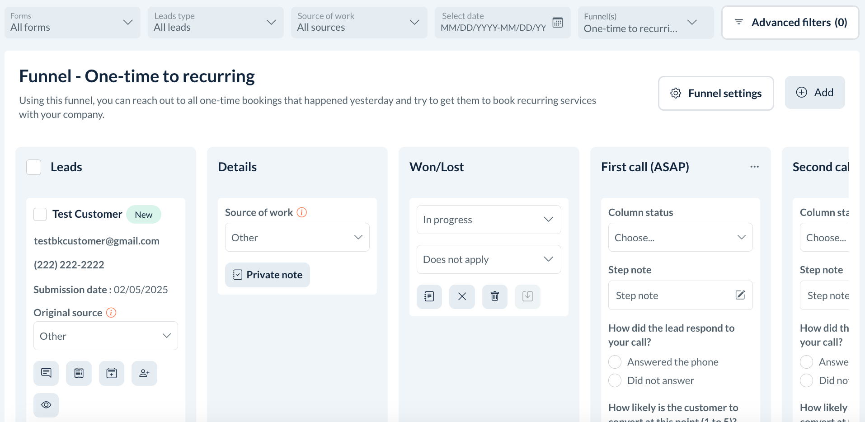865x422 pixels.
Task: Open the Leads type dropdown
Action: [216, 22]
